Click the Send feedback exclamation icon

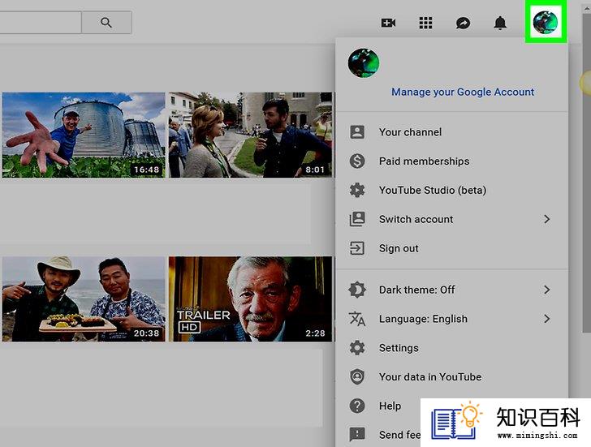pos(357,434)
